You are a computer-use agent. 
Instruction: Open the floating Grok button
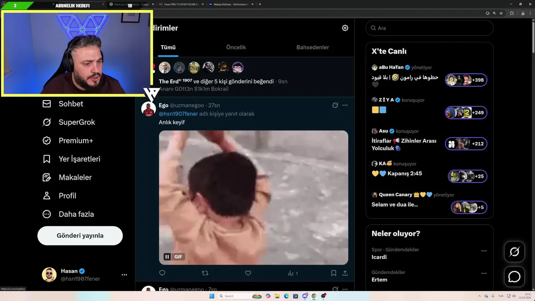[514, 252]
